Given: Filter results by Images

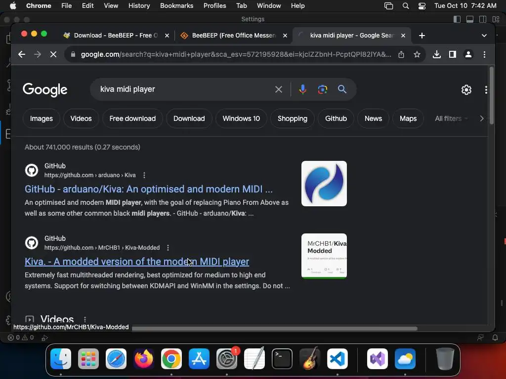Looking at the screenshot, I should pos(42,118).
